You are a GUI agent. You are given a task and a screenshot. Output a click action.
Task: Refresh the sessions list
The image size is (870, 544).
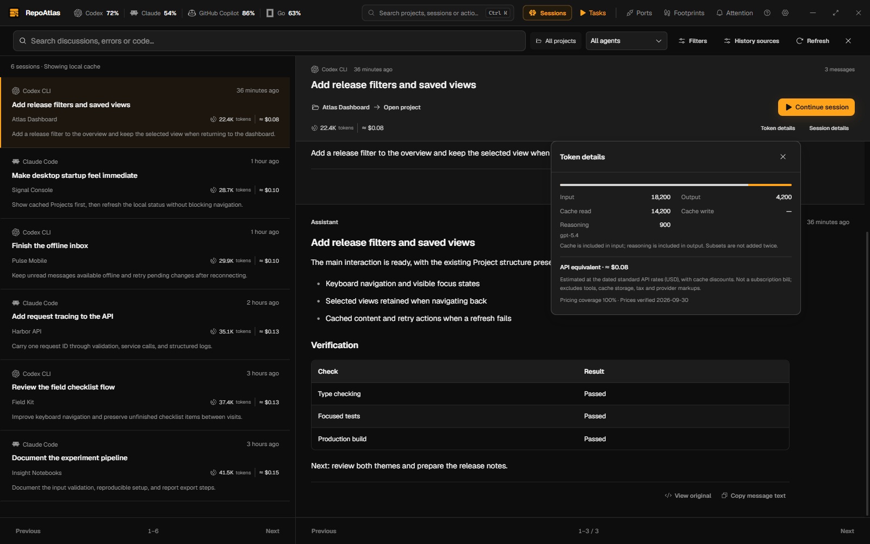tap(813, 41)
